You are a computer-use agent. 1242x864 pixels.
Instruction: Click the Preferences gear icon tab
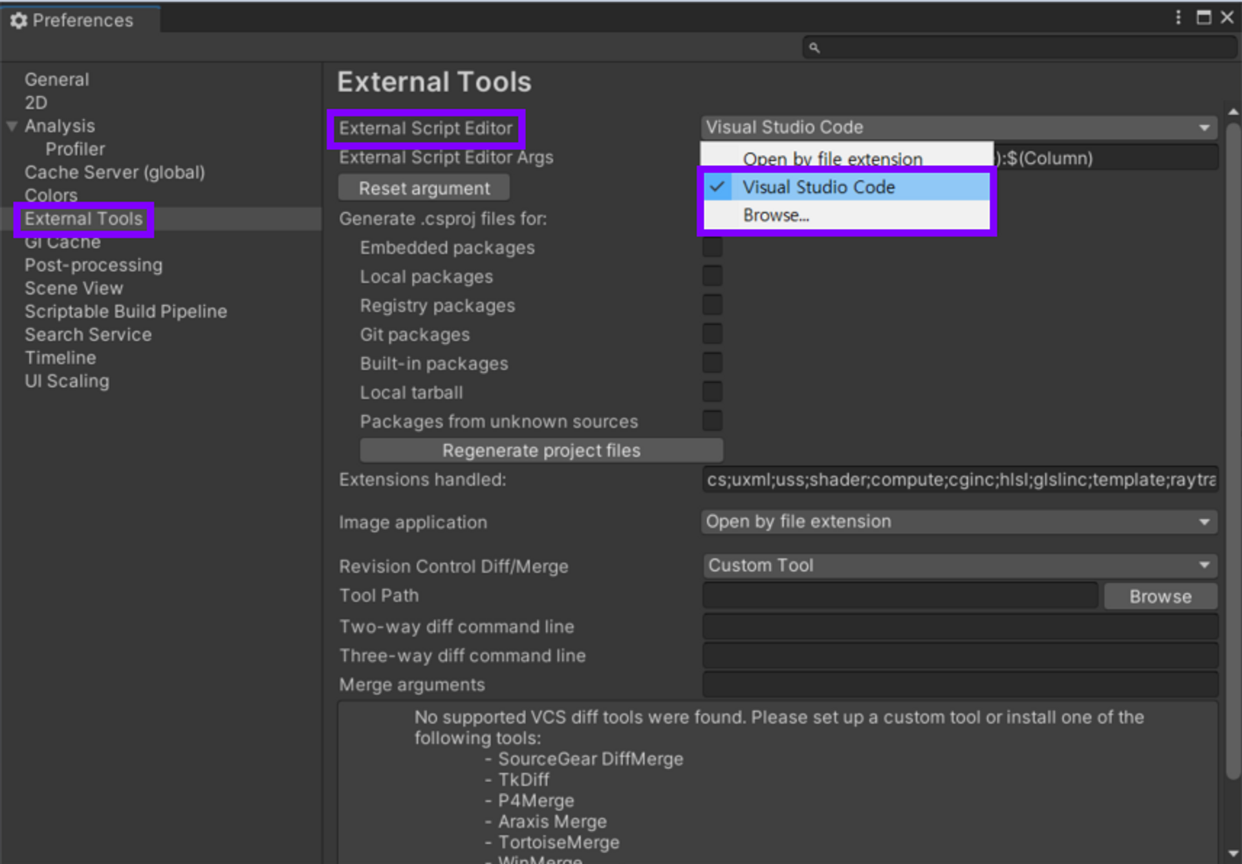pos(19,21)
